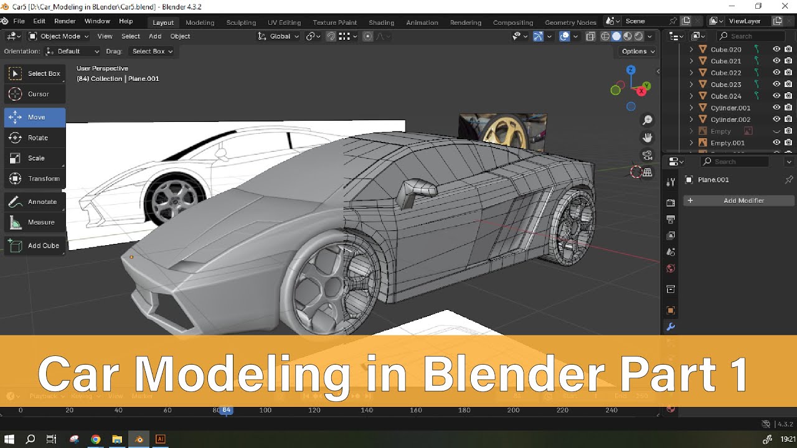Open the Render properties tab icon
Viewport: 797px width, 448px height.
(x=671, y=203)
